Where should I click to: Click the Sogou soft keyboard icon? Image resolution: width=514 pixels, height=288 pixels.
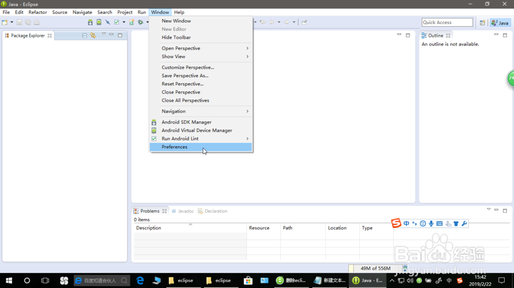(439, 223)
